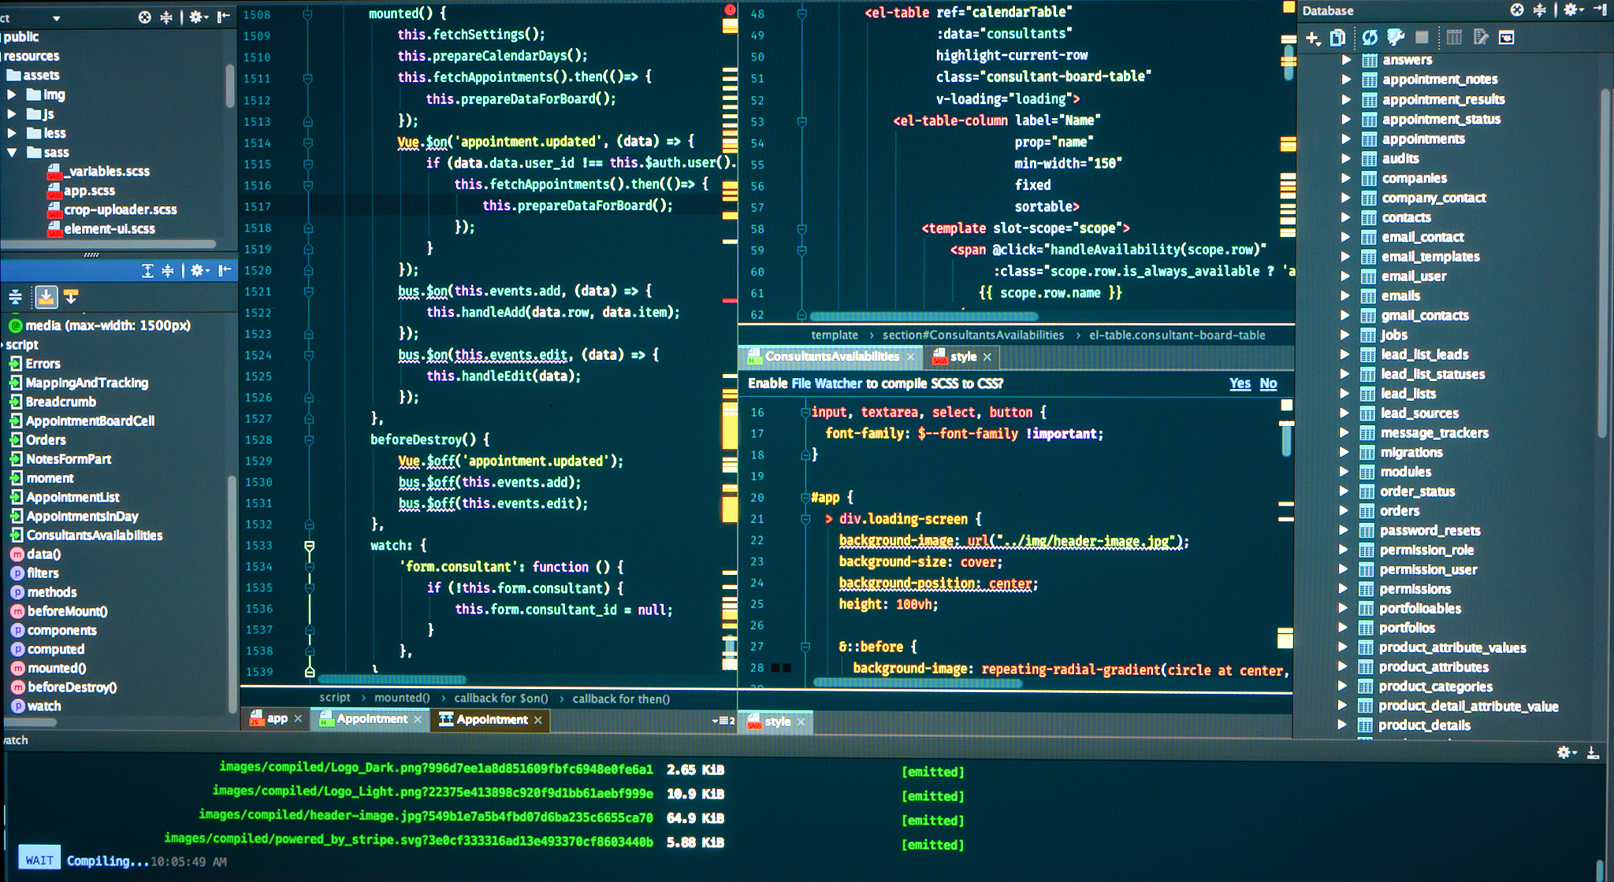
Task: Toggle the code folding marker at line 1533
Action: (x=309, y=546)
